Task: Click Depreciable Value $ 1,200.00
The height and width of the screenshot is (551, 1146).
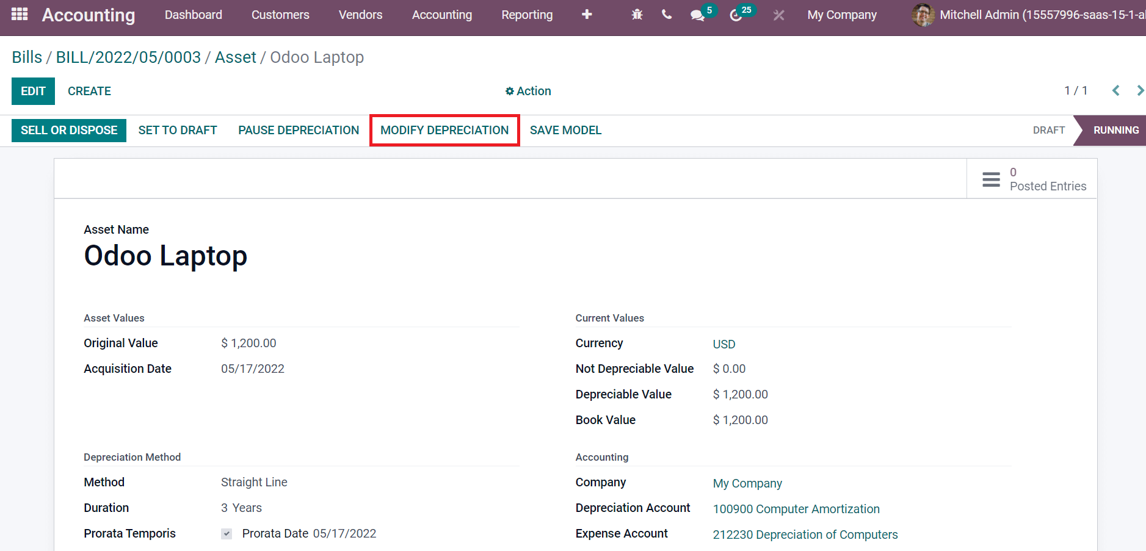Action: point(741,395)
